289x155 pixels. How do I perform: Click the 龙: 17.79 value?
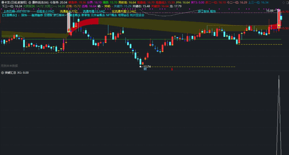click(x=176, y=6)
